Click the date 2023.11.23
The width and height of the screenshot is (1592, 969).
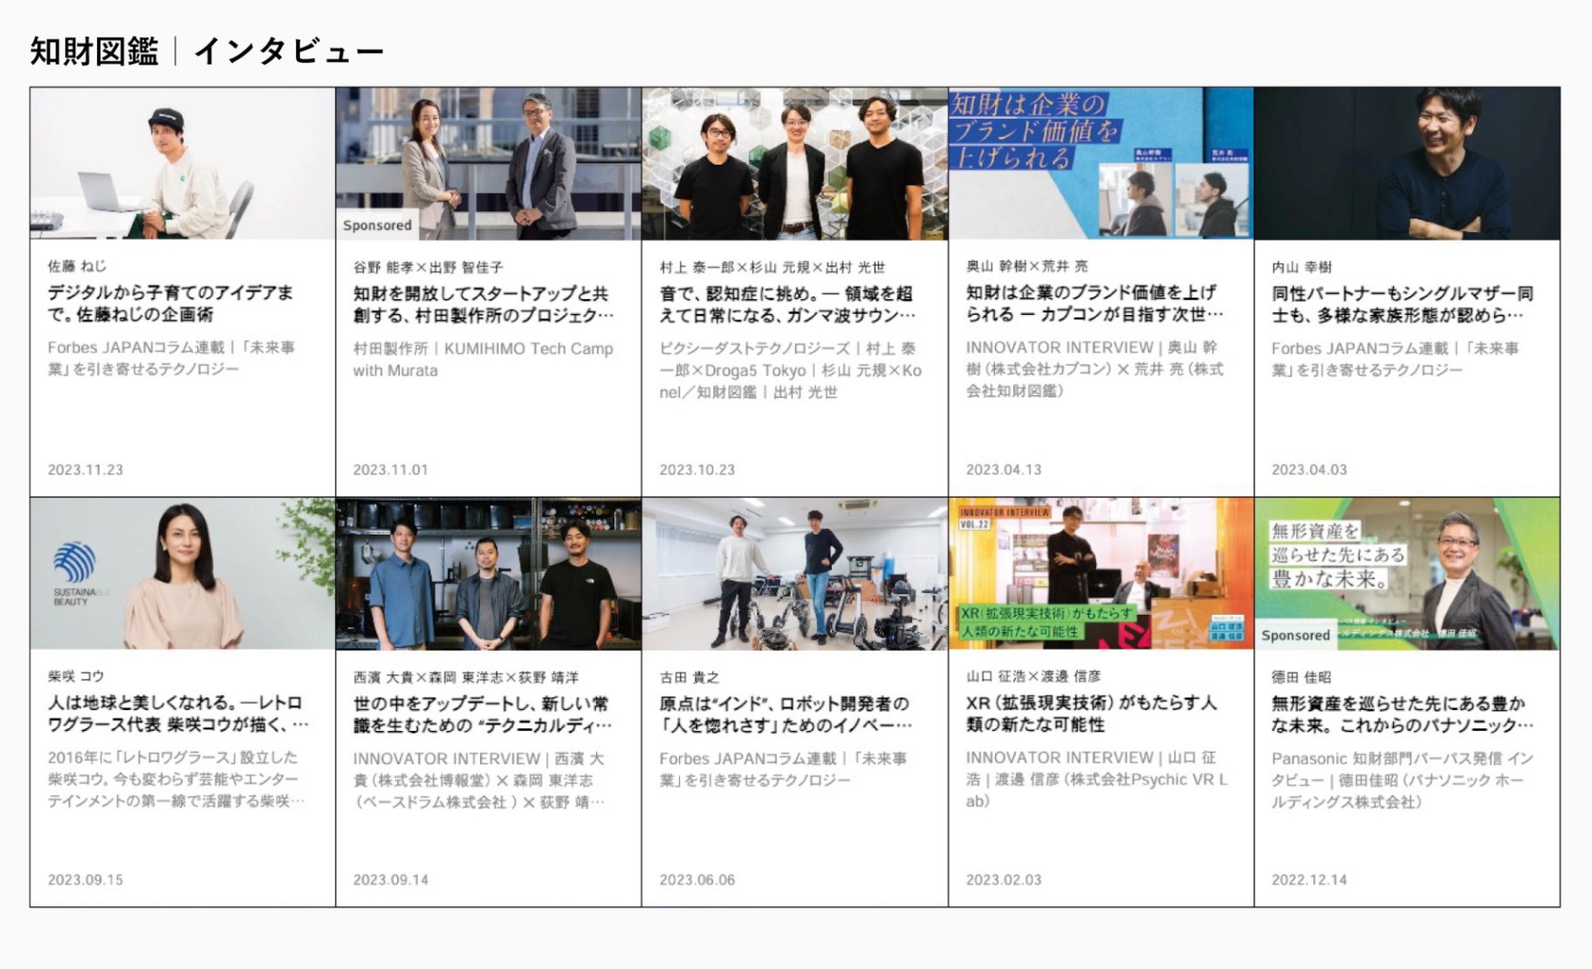click(86, 469)
